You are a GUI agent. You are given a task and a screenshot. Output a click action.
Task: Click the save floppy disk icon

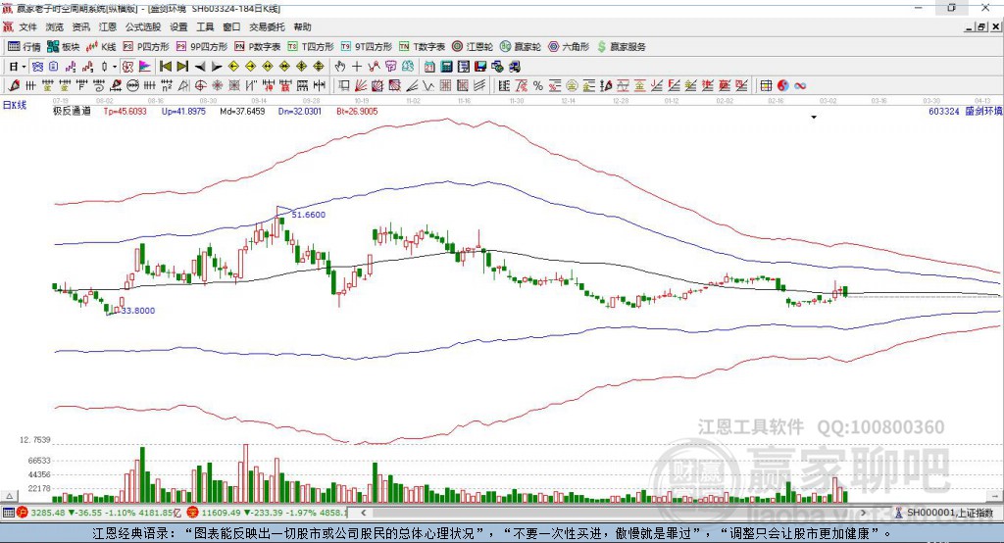tap(480, 67)
